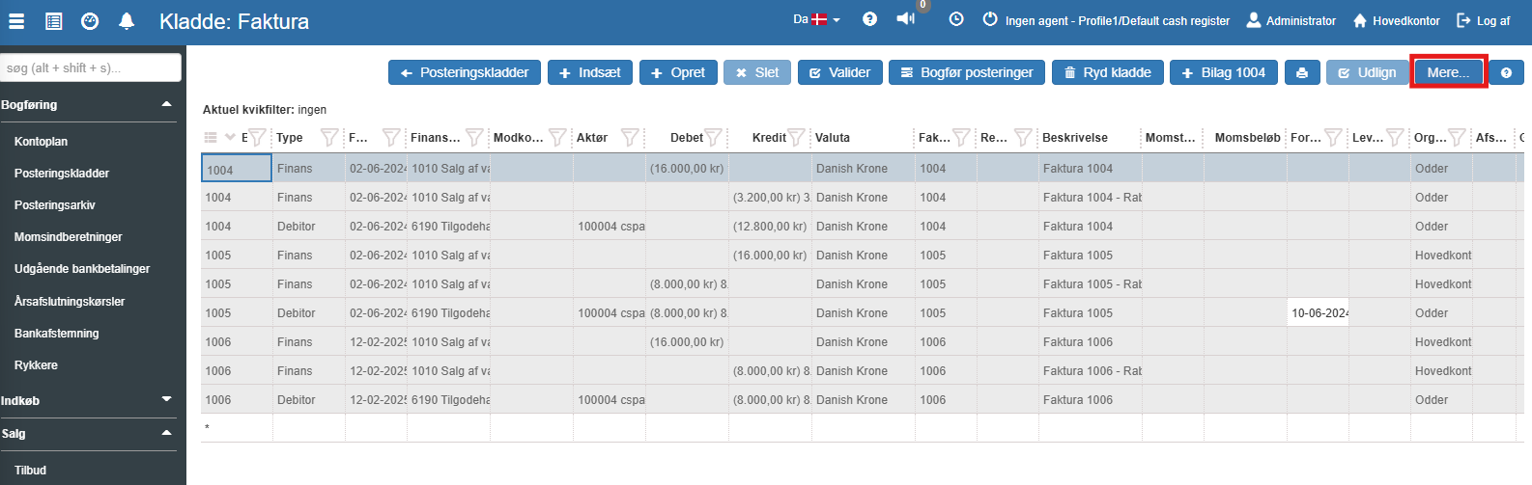Open Hovedkontor in top bar
Image resolution: width=1532 pixels, height=485 pixels.
1396,20
